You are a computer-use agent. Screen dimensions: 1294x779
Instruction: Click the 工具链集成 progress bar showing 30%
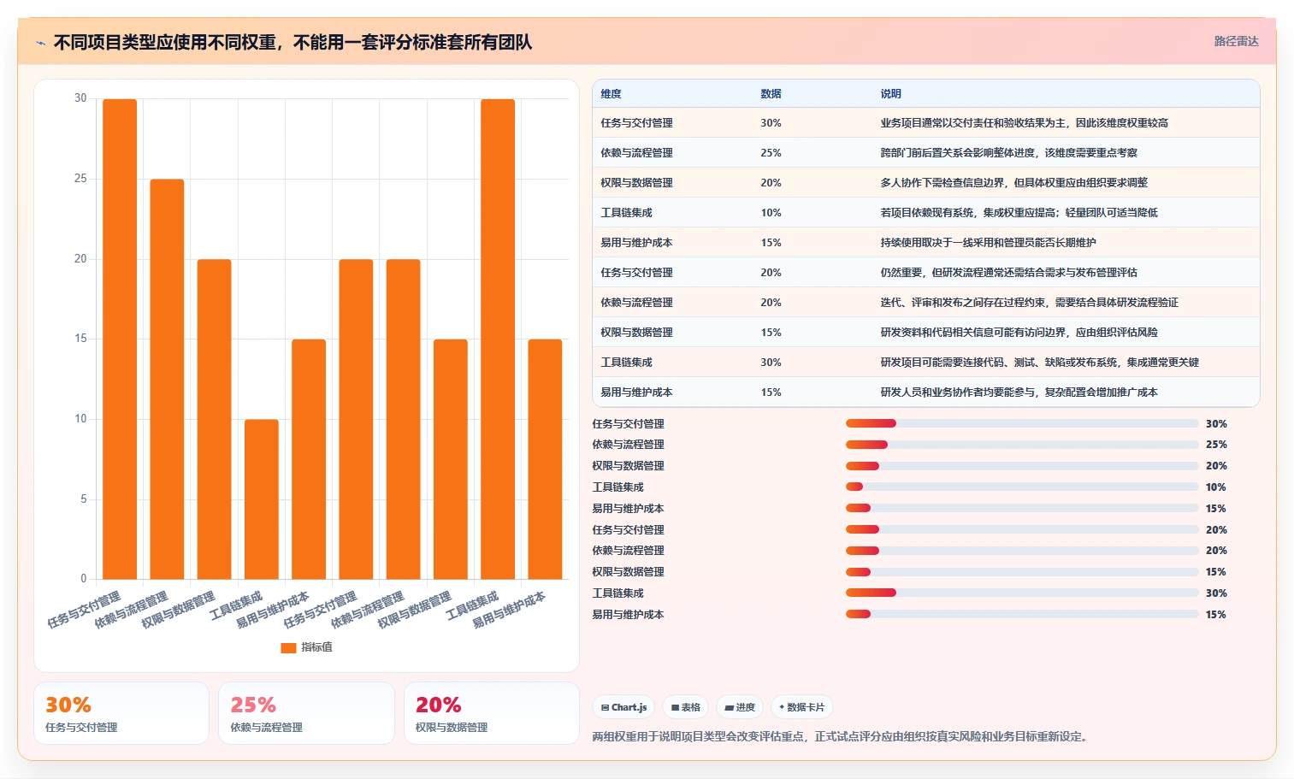point(1022,593)
